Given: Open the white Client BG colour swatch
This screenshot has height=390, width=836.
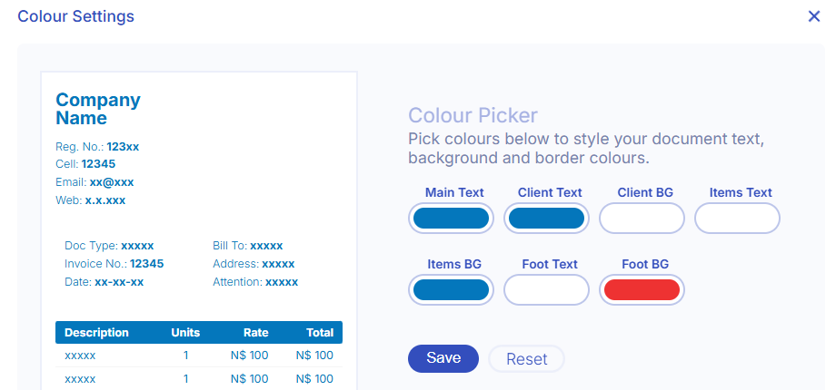Looking at the screenshot, I should coord(642,219).
